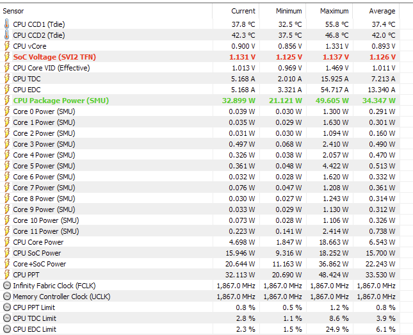
Task: Click lightning icon beside Core 0 Power
Action: coord(7,111)
